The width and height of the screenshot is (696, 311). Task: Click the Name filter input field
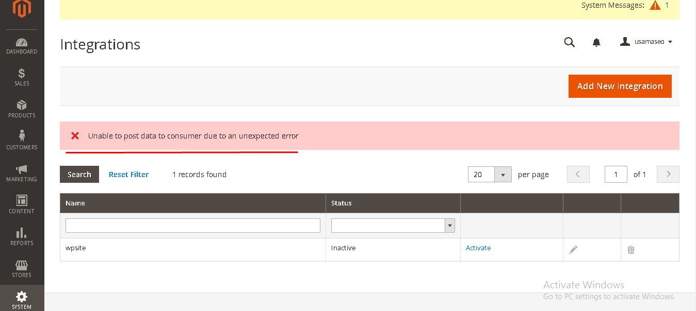[x=192, y=226]
